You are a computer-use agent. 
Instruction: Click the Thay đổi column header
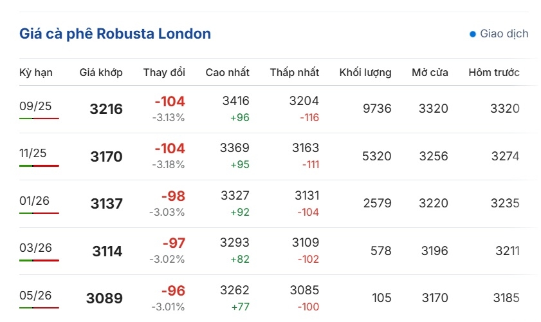164,73
